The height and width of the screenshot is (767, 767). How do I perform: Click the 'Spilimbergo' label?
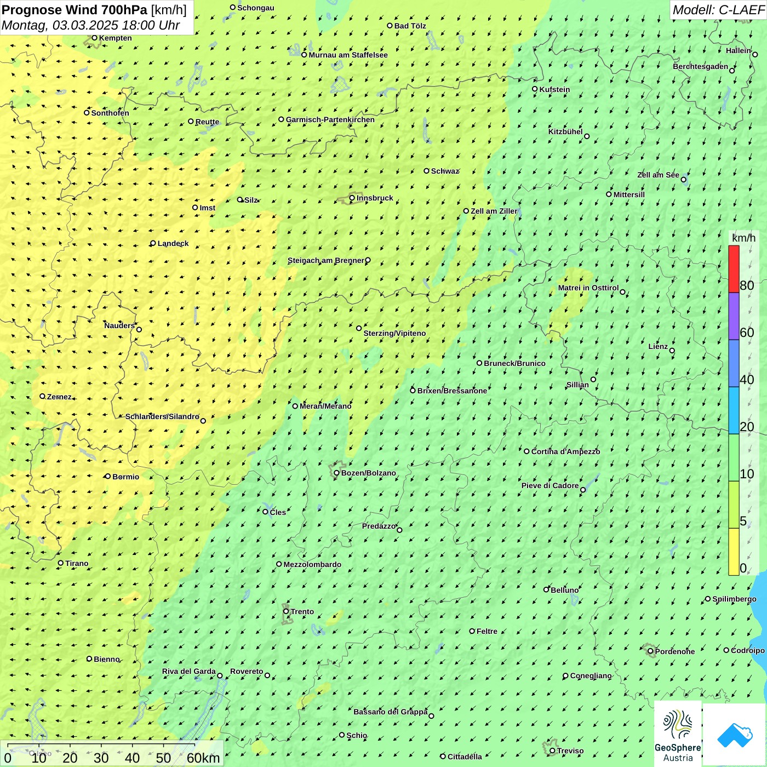tap(734, 599)
